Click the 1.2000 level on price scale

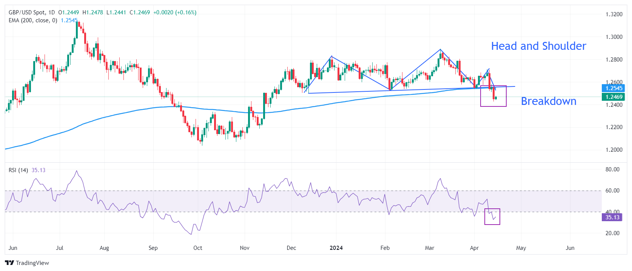point(614,150)
